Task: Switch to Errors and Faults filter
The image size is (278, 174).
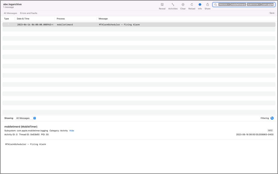Action: pos(28,13)
